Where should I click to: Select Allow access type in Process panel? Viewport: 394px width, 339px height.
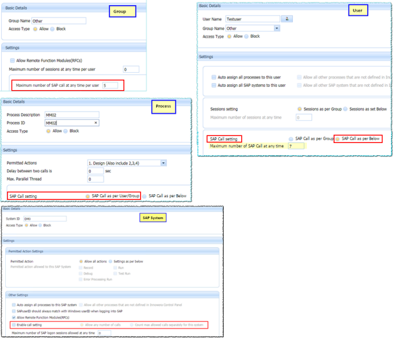point(48,131)
